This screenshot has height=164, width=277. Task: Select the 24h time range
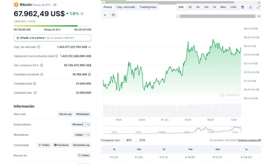[181, 7]
